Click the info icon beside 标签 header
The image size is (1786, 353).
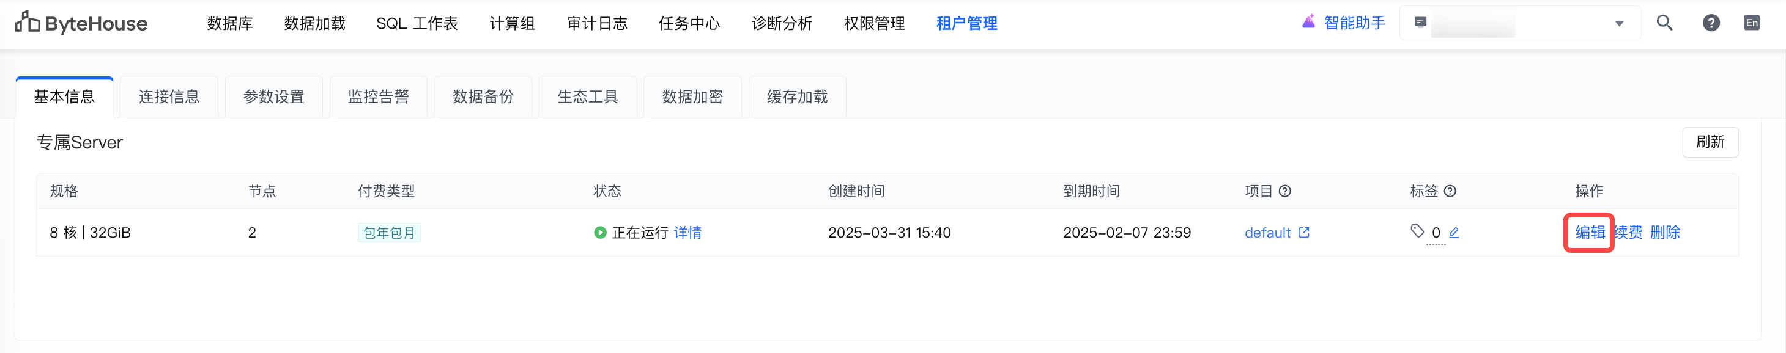(x=1450, y=191)
